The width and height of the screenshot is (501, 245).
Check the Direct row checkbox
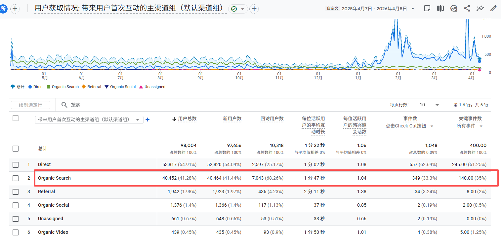tap(16, 164)
